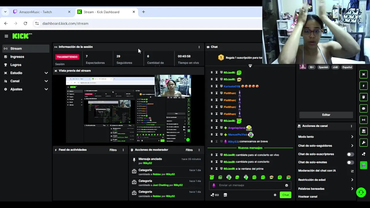Click the Editar button

326,115
